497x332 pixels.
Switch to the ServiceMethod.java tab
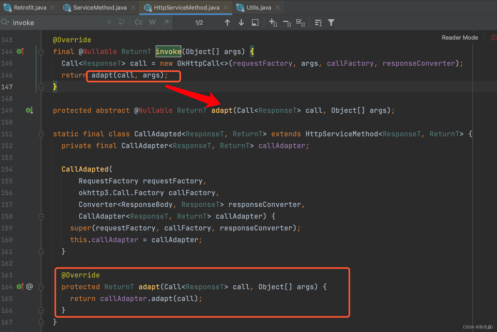coord(100,7)
